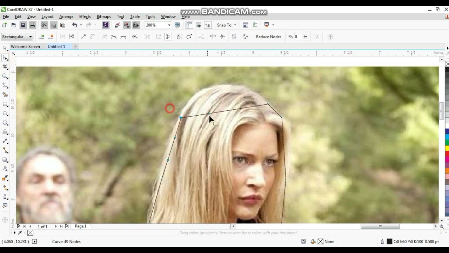Click the Open file icon

click(x=14, y=25)
